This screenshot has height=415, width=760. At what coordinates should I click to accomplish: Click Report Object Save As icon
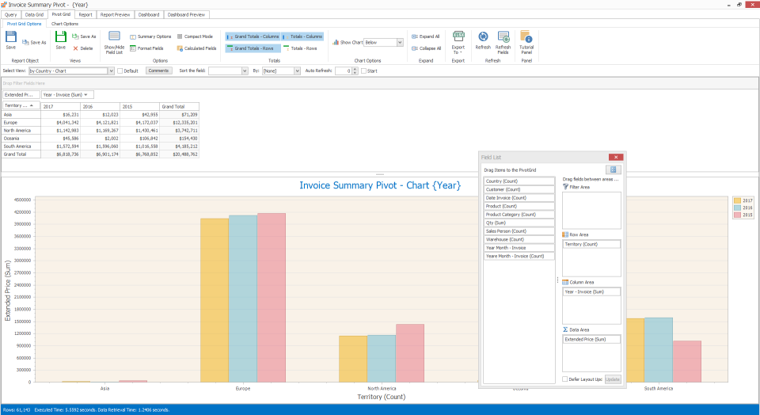point(25,43)
